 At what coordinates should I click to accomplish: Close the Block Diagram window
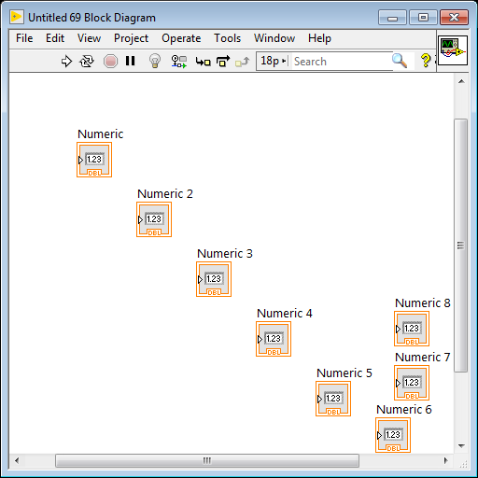(x=454, y=18)
